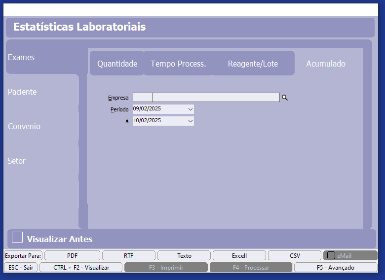385x280 pixels.
Task: Click the Empresa search magnifier icon
Action: pyautogui.click(x=284, y=98)
